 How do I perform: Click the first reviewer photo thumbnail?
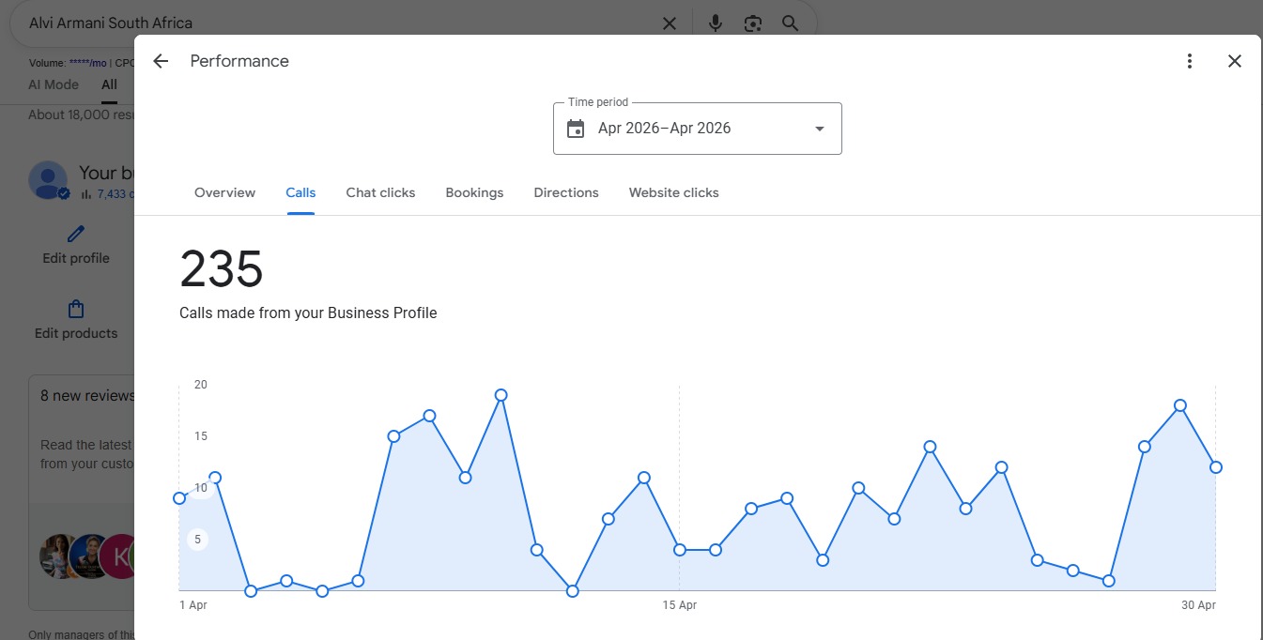[x=59, y=556]
